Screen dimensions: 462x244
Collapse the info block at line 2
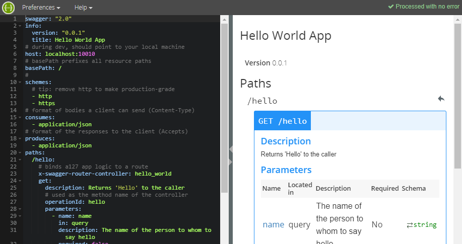pyautogui.click(x=20, y=26)
